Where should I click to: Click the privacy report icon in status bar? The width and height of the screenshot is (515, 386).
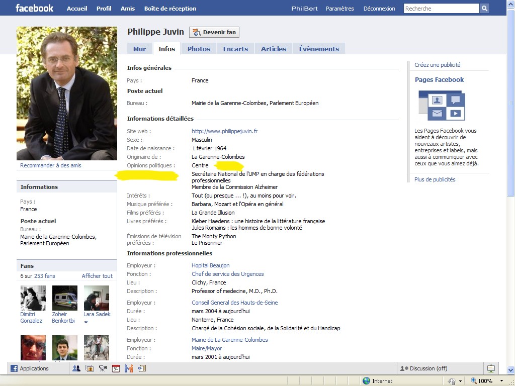click(452, 381)
